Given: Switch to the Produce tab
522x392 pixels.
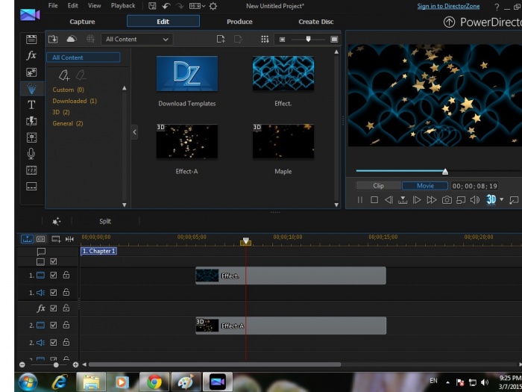Looking at the screenshot, I should pos(239,22).
